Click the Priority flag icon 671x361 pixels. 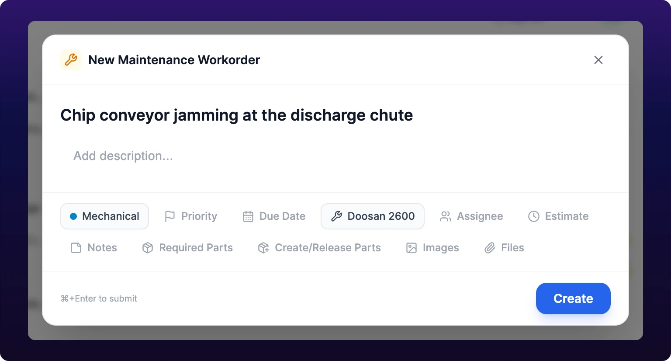tap(170, 216)
